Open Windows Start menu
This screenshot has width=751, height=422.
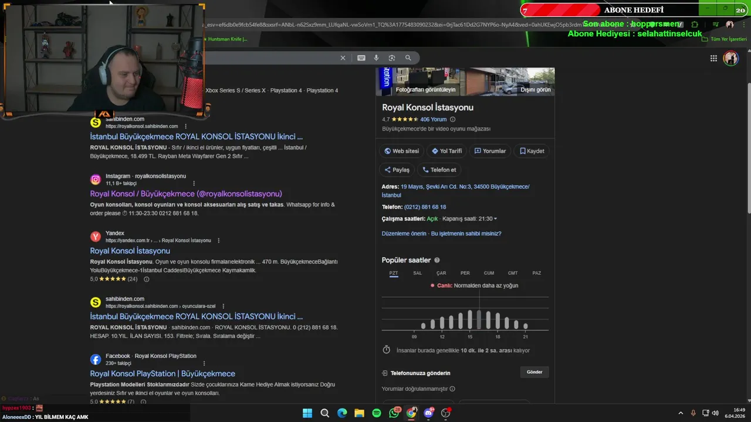(x=307, y=413)
